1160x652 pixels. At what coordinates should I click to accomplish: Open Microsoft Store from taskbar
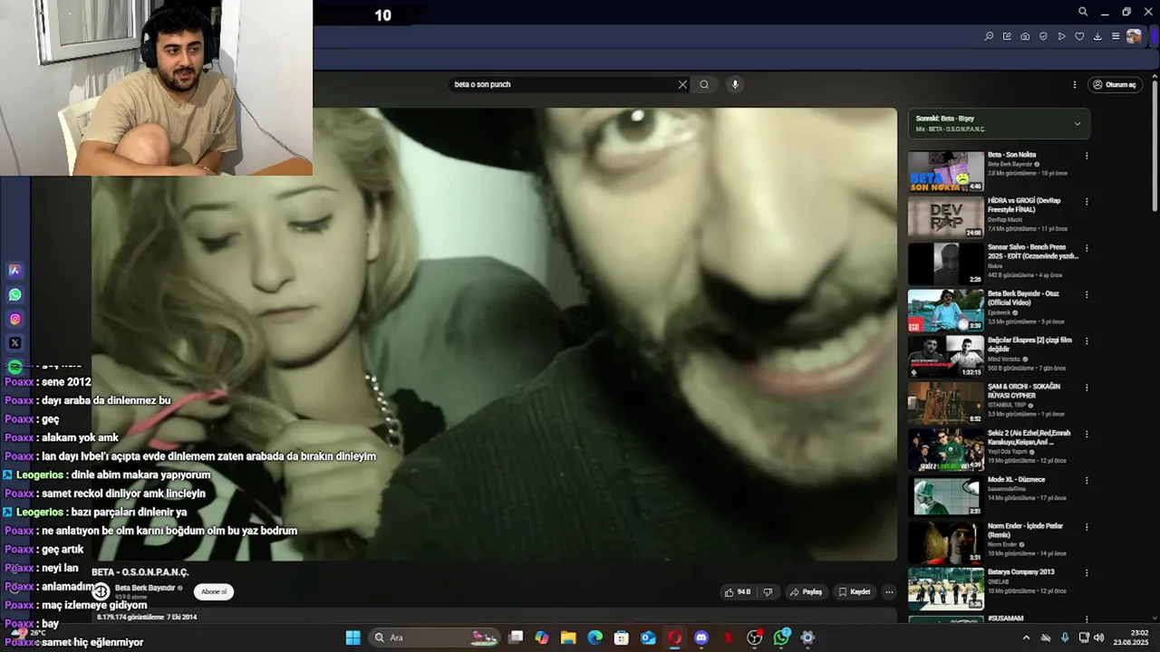tap(622, 638)
